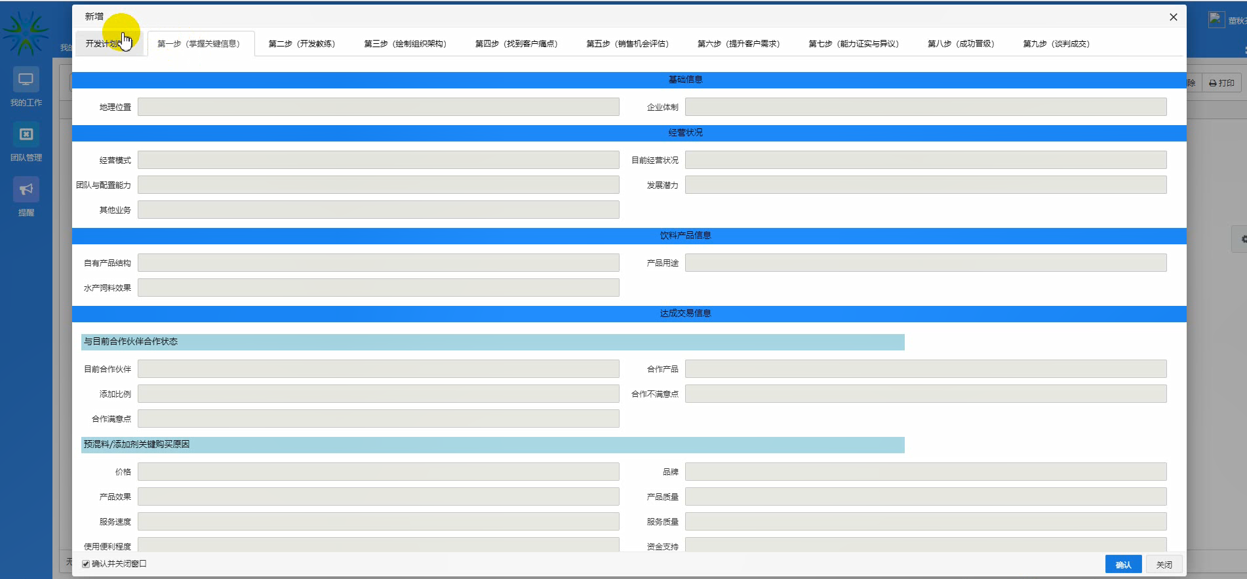Click the 经营模式 input box
Screen dimensions: 1247x579
coord(378,160)
